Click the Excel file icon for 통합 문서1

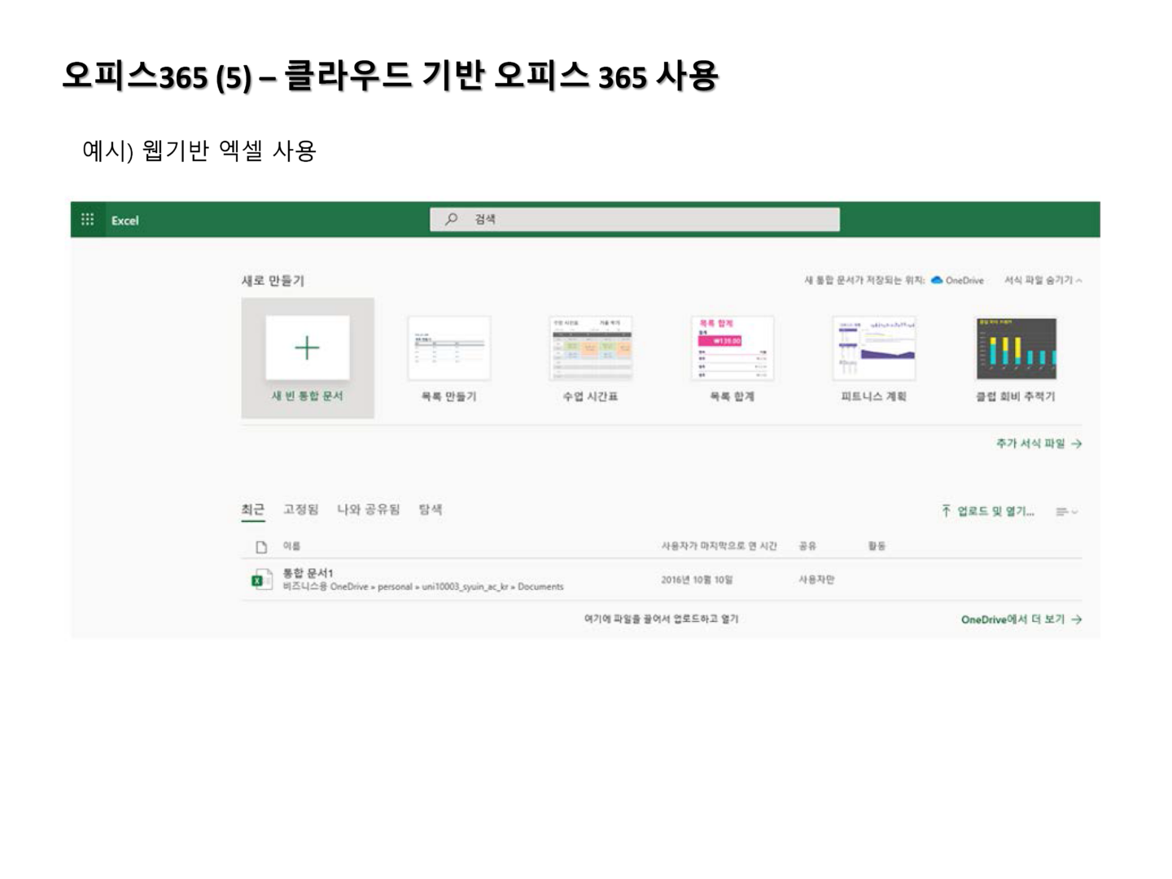point(261,579)
